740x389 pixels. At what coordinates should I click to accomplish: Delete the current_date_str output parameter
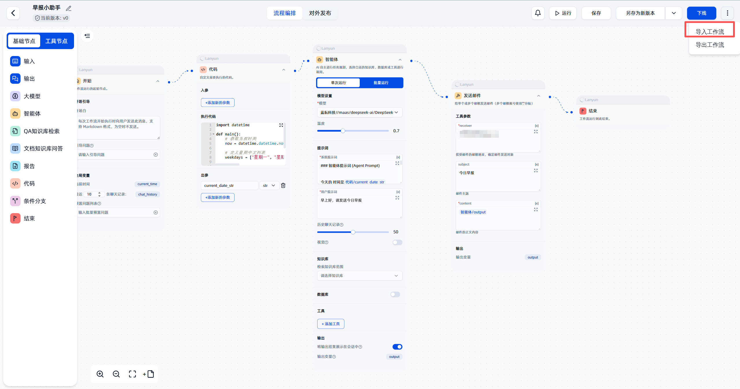(283, 185)
